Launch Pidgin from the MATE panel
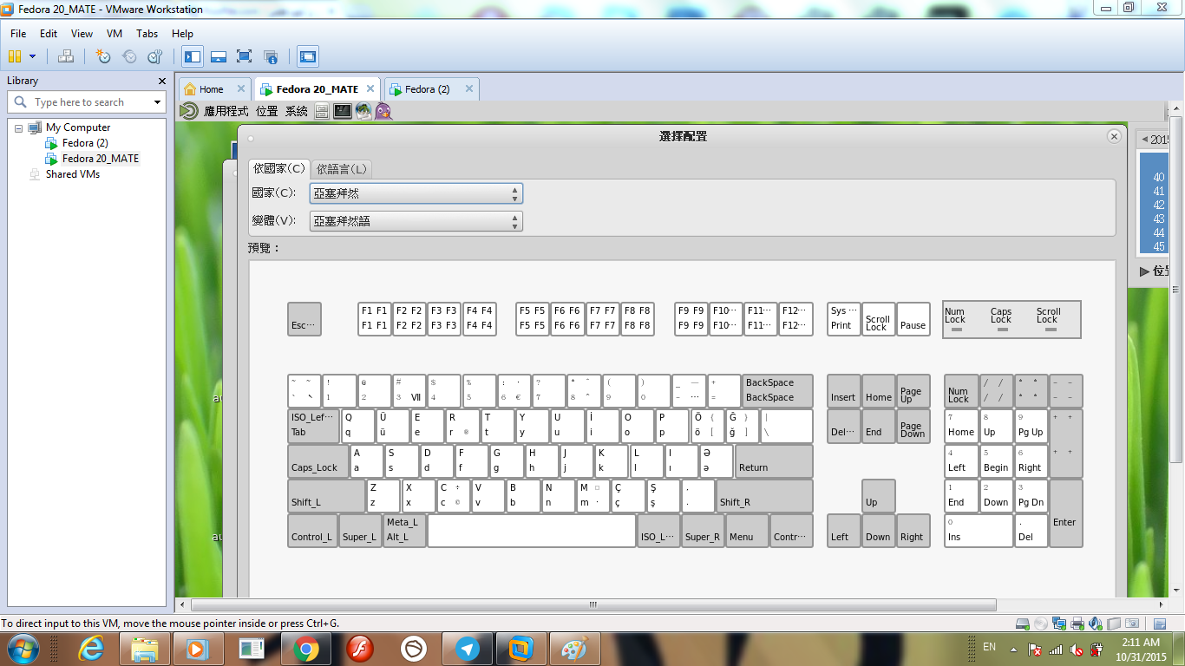This screenshot has width=1185, height=666. (x=383, y=111)
